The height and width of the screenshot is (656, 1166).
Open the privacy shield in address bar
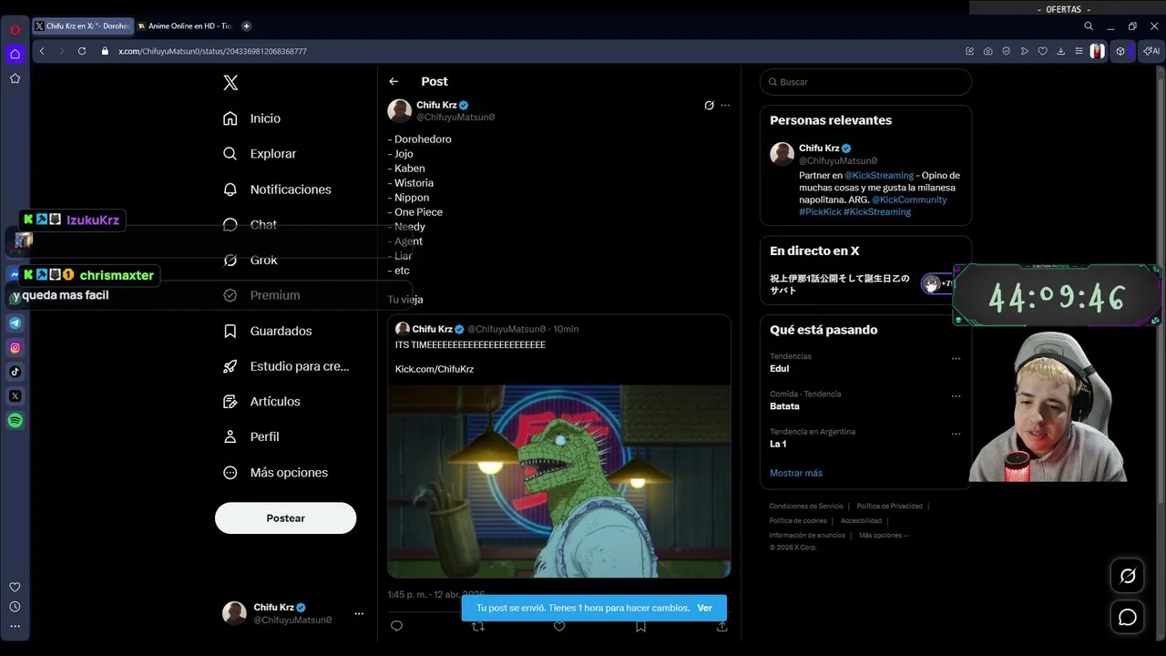(1007, 52)
